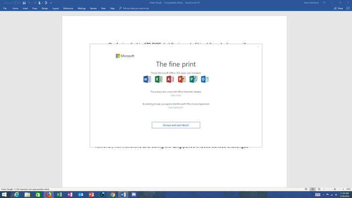Switch to the Layout tab
The width and height of the screenshot is (352, 198).
[x=55, y=8]
